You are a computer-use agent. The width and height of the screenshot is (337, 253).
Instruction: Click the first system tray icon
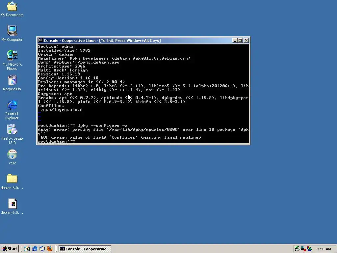click(x=297, y=249)
